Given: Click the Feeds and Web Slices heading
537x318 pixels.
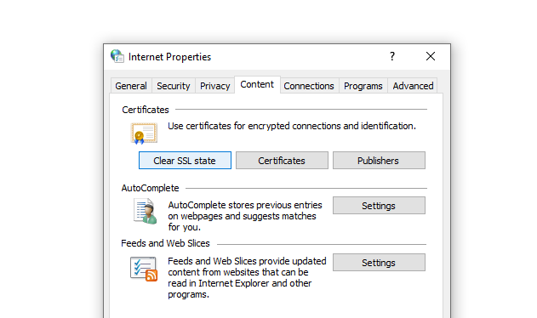Looking at the screenshot, I should click(165, 243).
